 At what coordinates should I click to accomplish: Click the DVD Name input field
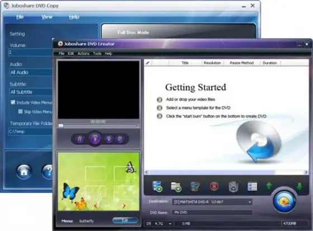coord(212,213)
